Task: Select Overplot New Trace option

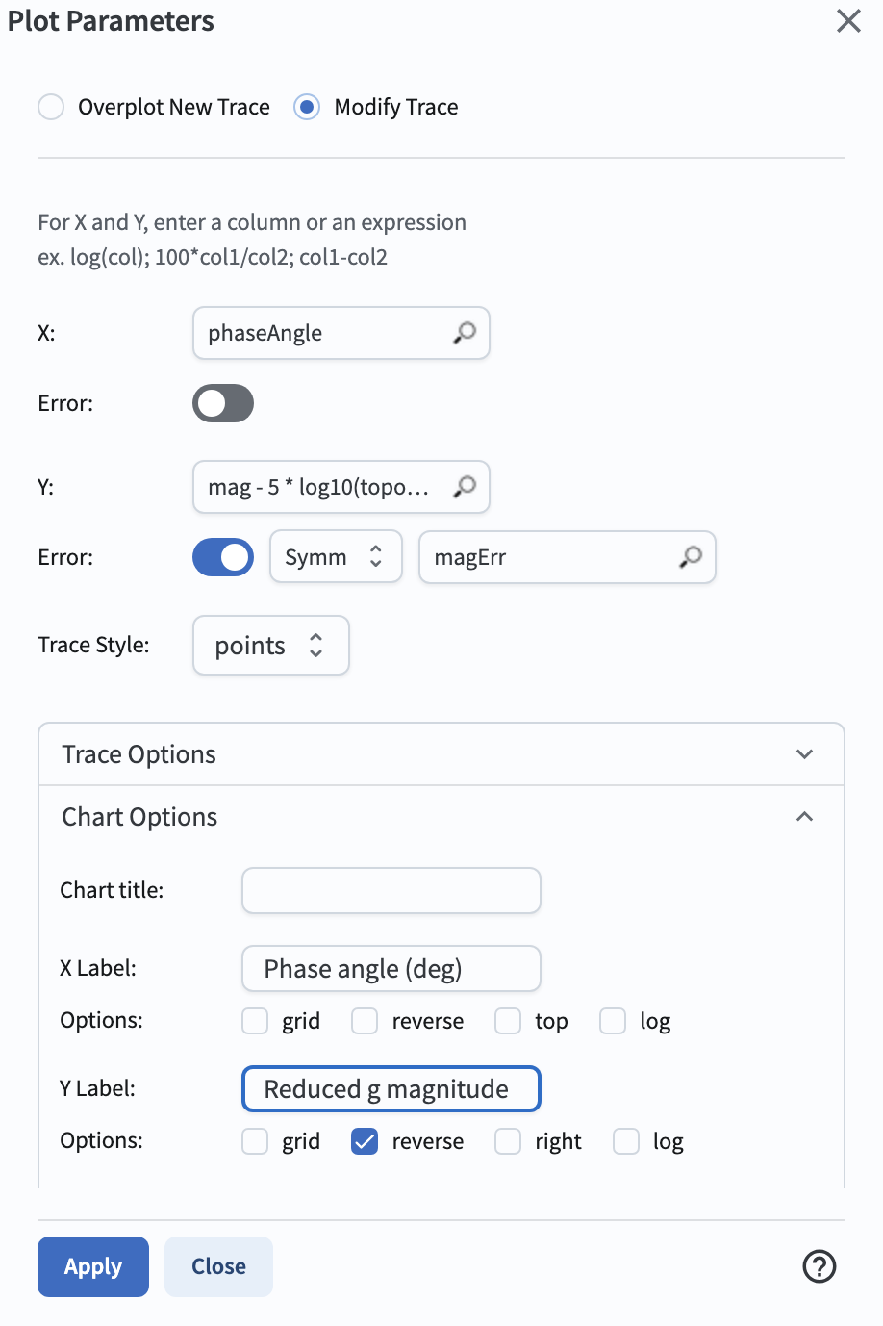Action: tap(51, 107)
